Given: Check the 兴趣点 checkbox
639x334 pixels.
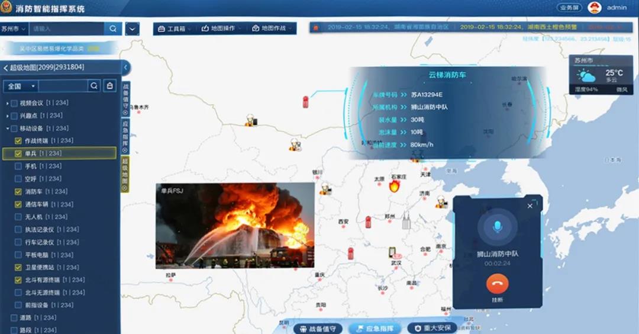Looking at the screenshot, I should tap(14, 116).
